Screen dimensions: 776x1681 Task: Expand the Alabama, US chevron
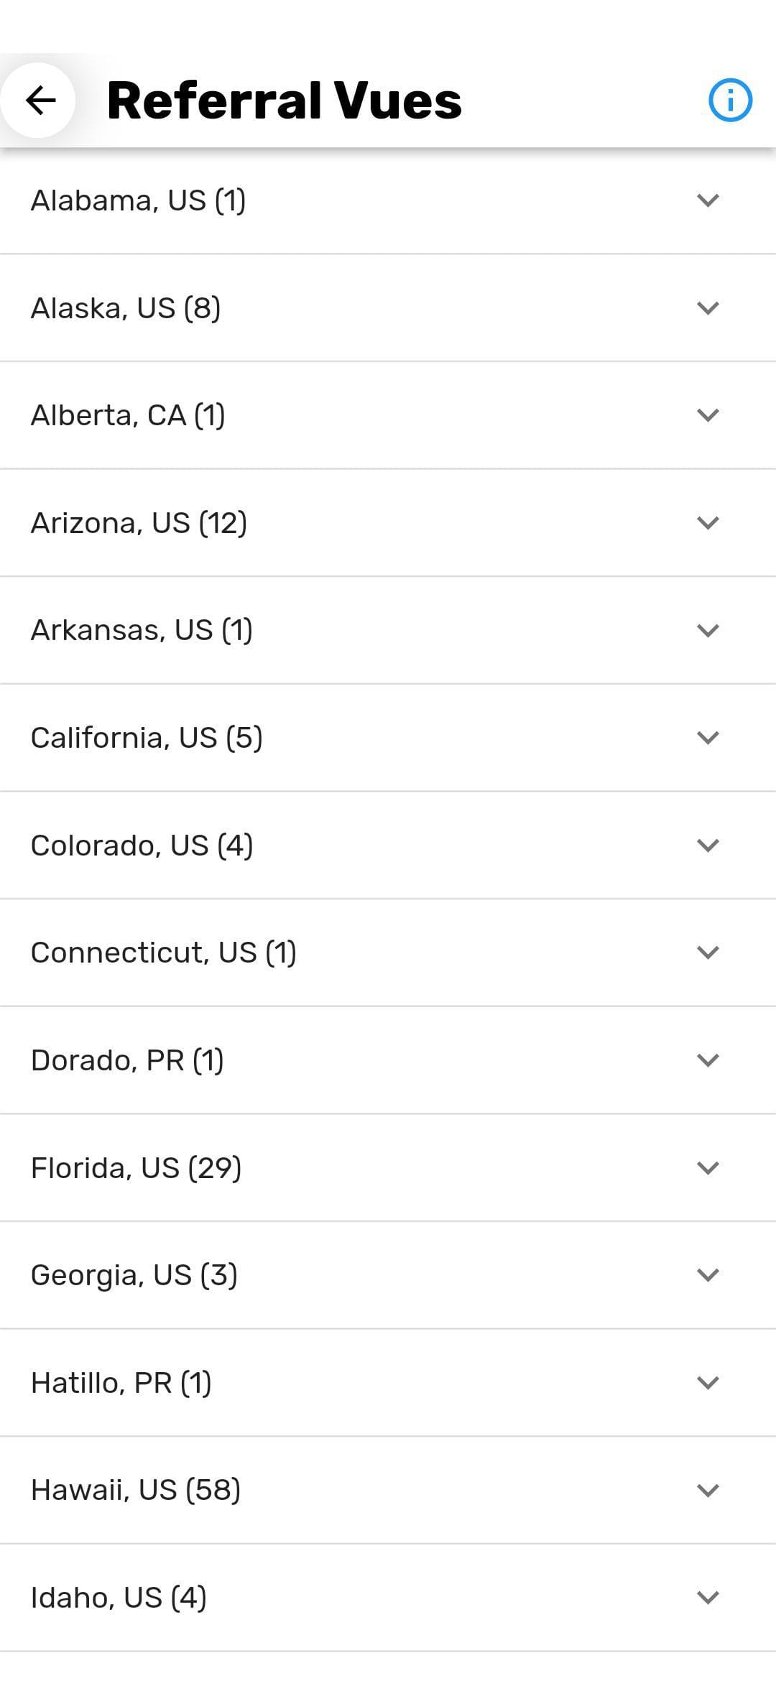click(708, 200)
